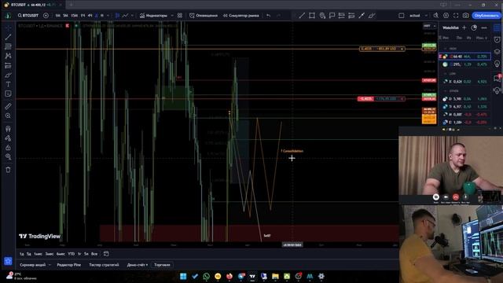The height and width of the screenshot is (283, 503).
Task: Select watchlist row with change 4.92%
Action: click(464, 82)
